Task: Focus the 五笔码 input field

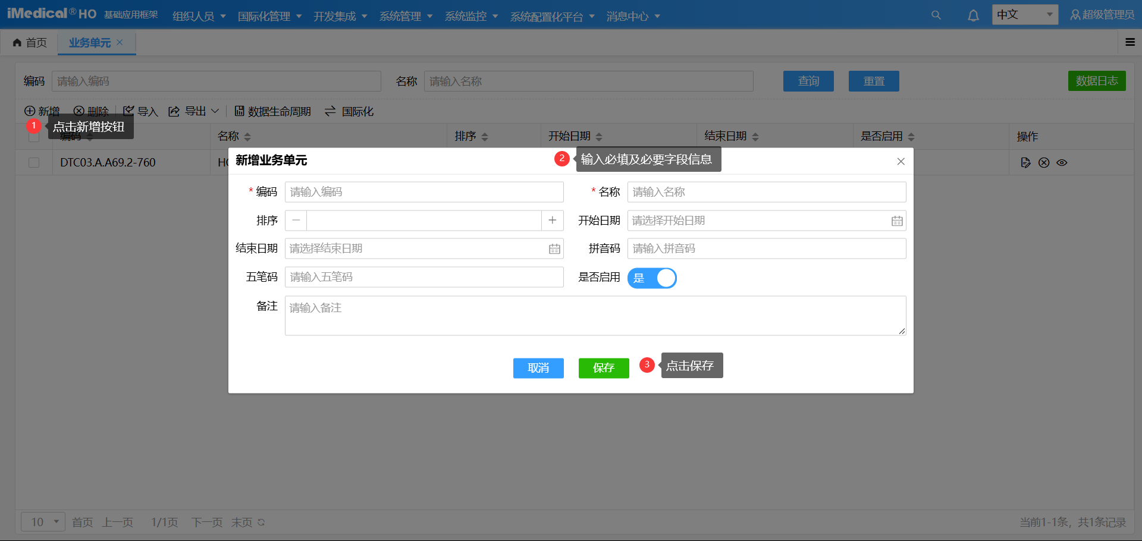Action: click(x=424, y=277)
